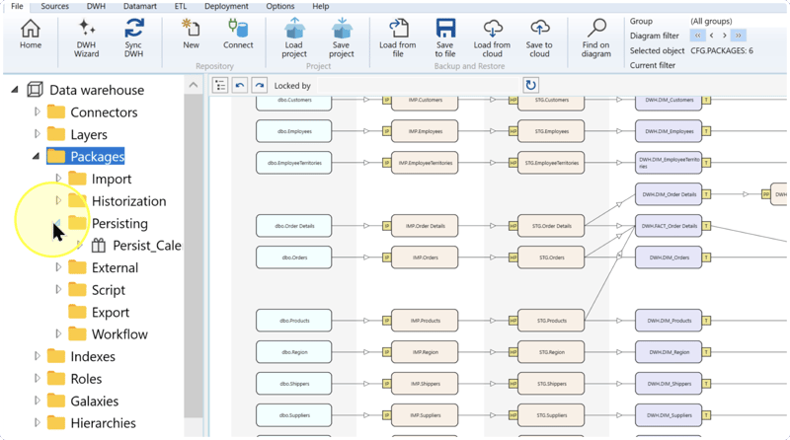
Task: Undo the last diagram change
Action: (x=240, y=85)
